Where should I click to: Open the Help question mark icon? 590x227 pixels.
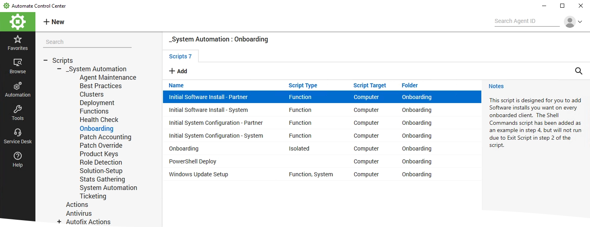click(x=18, y=156)
